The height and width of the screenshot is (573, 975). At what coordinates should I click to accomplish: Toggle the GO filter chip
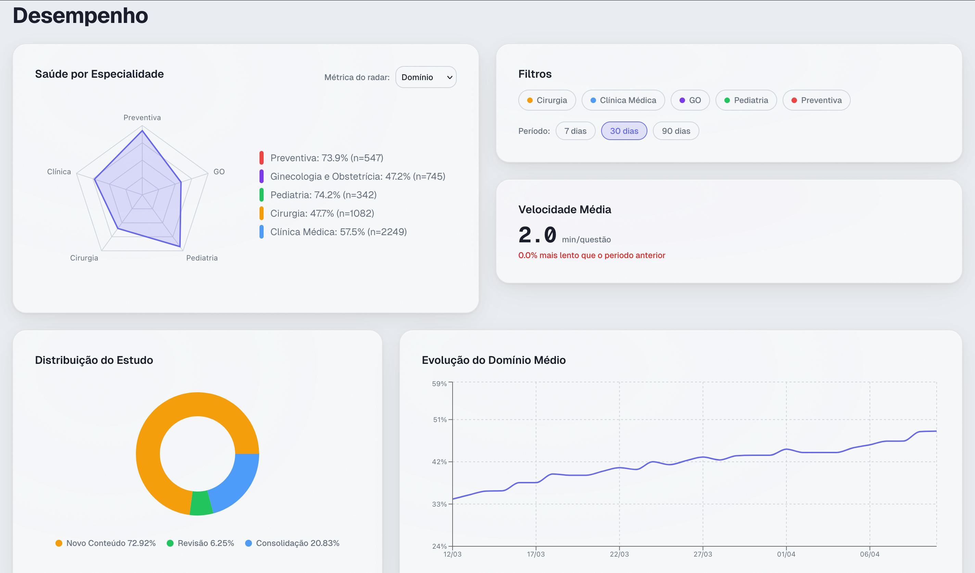pyautogui.click(x=690, y=100)
